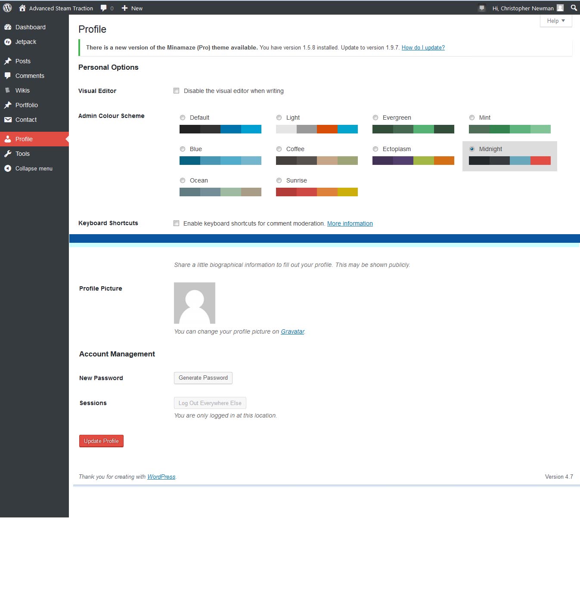This screenshot has height=610, width=580.
Task: Click the plus New icon
Action: point(124,8)
